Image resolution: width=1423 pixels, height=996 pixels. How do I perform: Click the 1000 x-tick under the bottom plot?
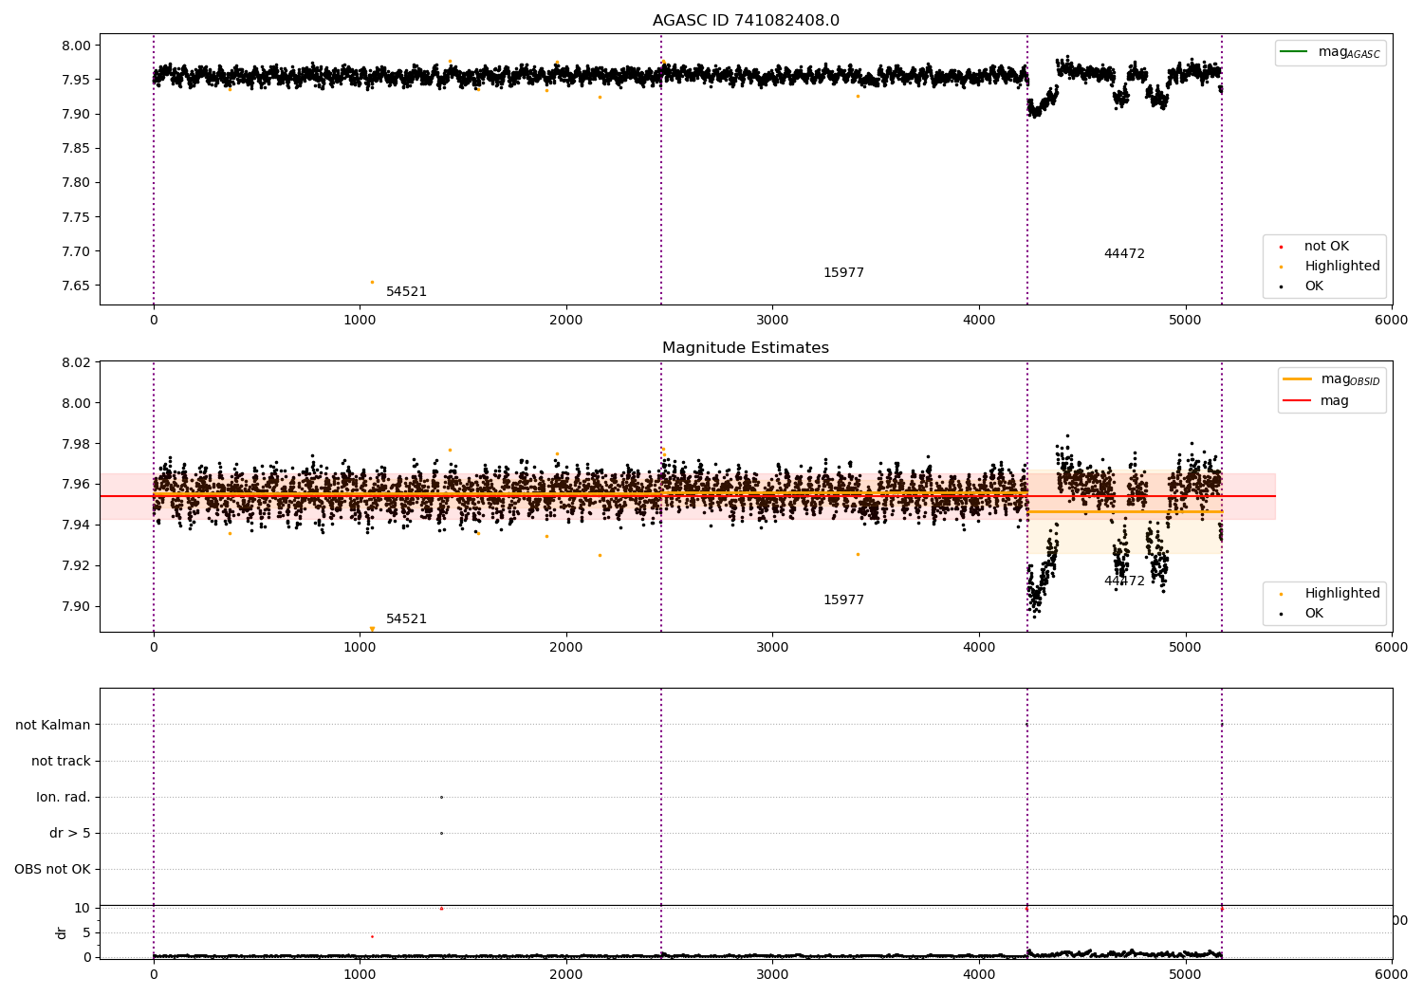click(x=360, y=974)
